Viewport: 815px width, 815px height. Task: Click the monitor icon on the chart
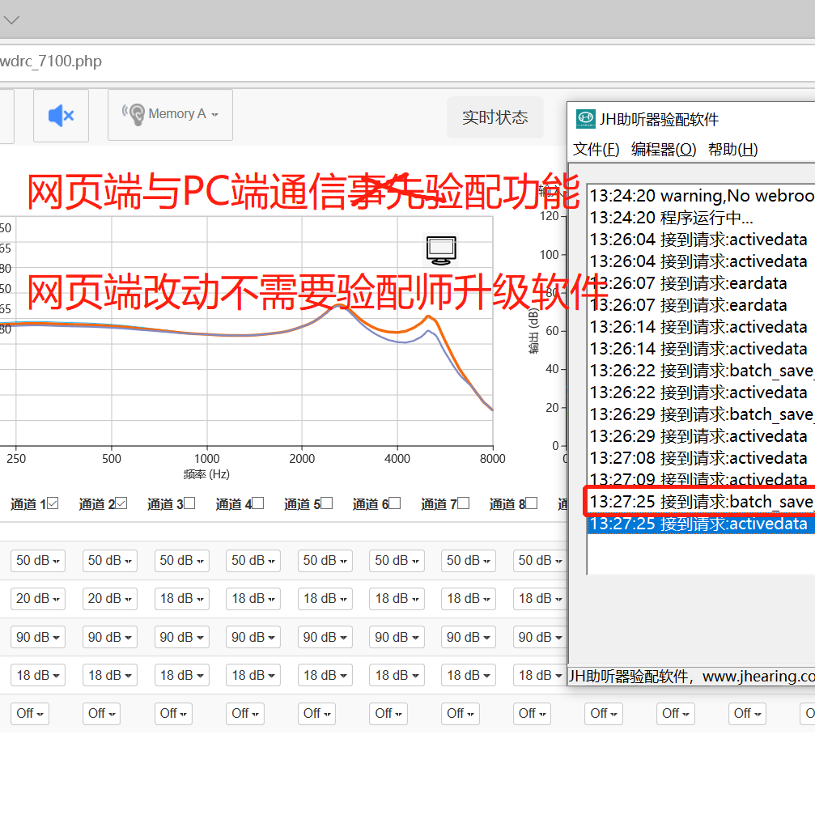point(441,251)
